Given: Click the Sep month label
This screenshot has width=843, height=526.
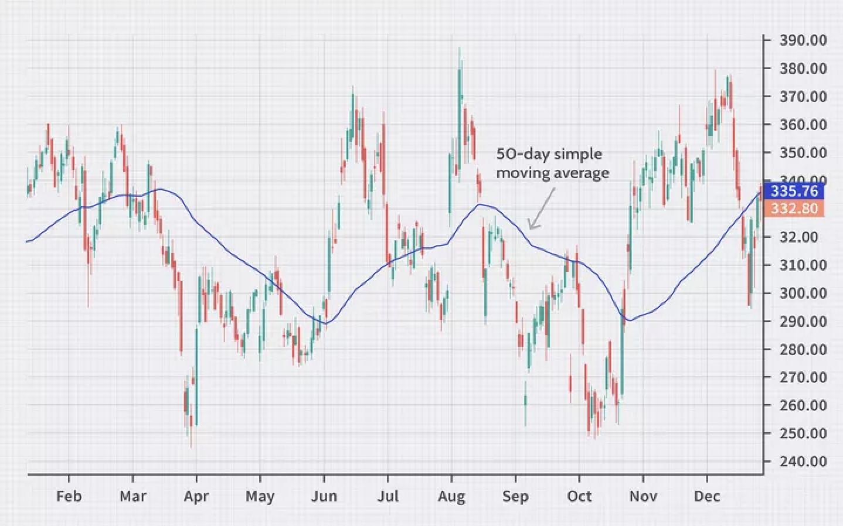Looking at the screenshot, I should [515, 497].
